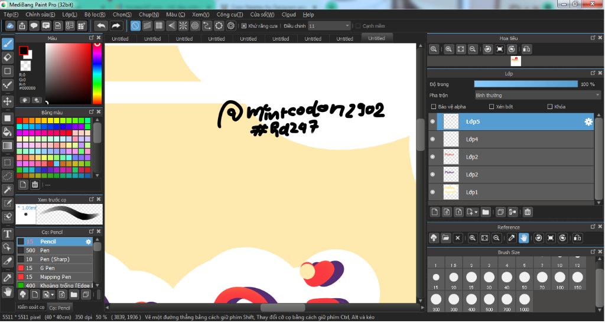Select the radial snap icon
605x323 pixels.
pyautogui.click(x=183, y=26)
